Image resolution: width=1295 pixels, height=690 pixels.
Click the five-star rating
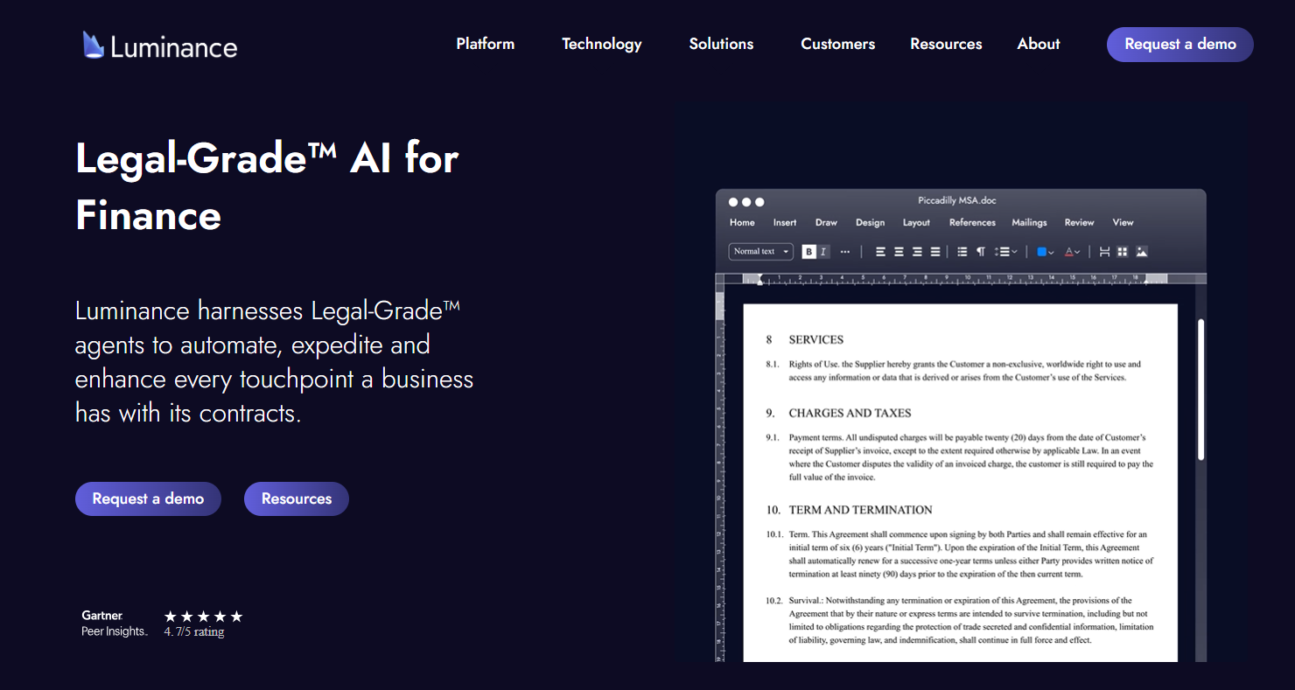tap(203, 617)
